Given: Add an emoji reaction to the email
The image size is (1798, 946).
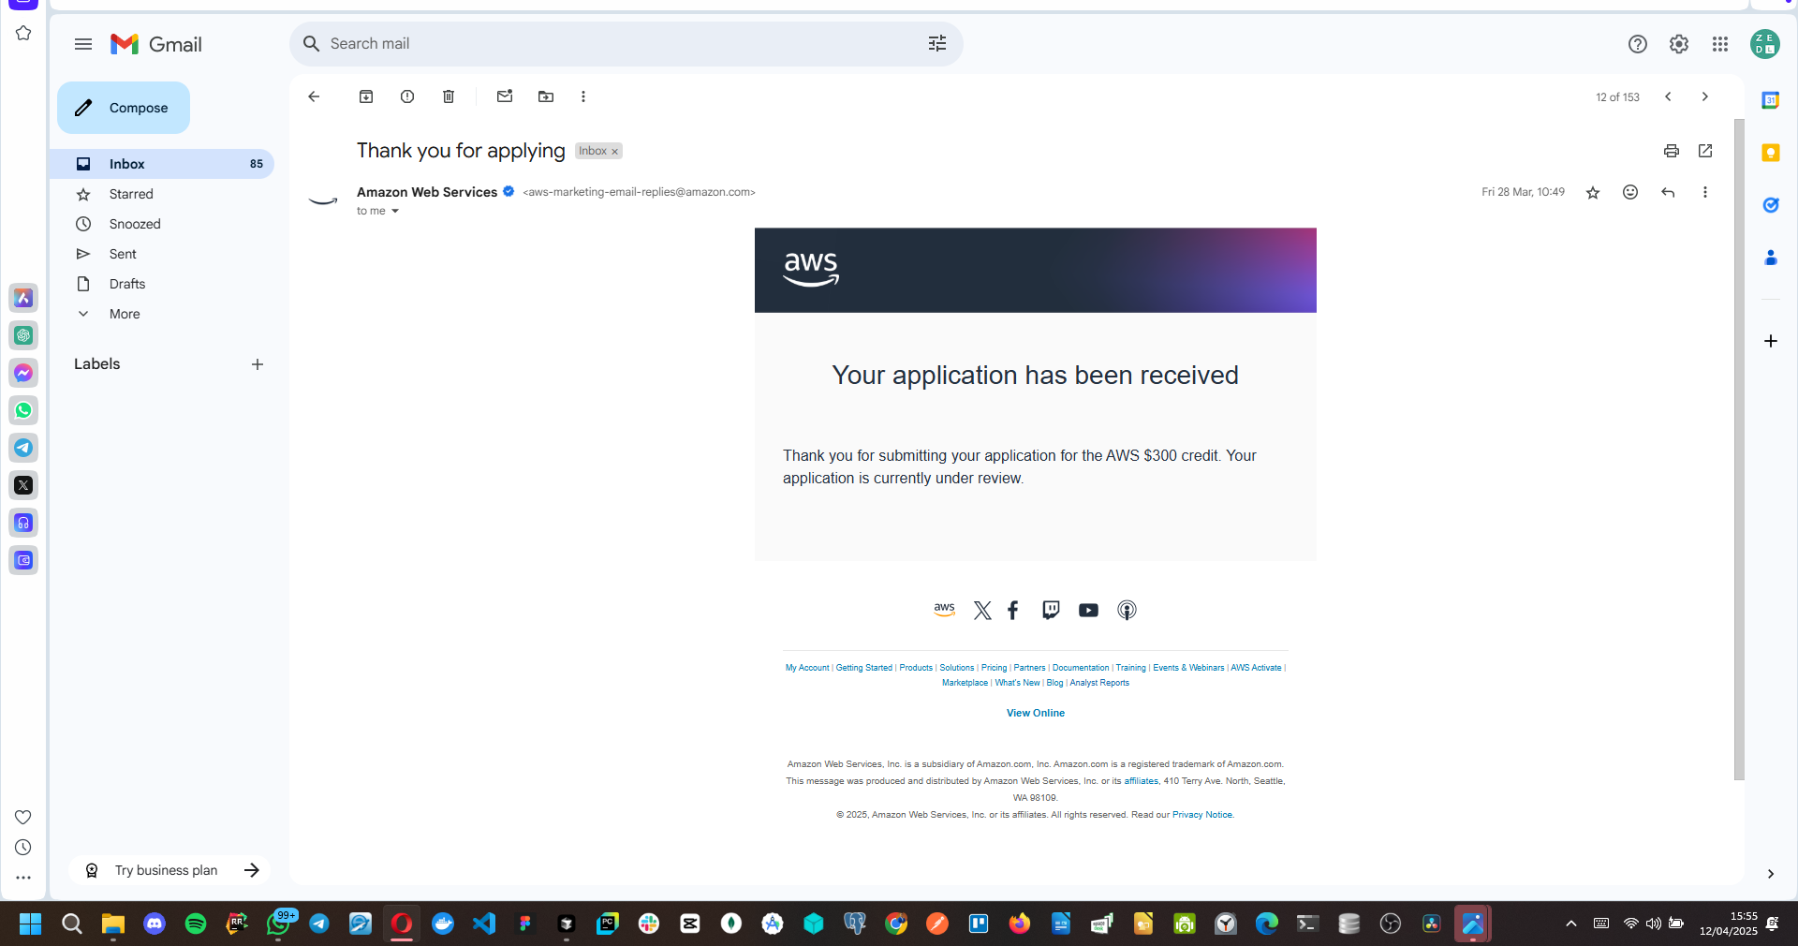Looking at the screenshot, I should pyautogui.click(x=1630, y=192).
